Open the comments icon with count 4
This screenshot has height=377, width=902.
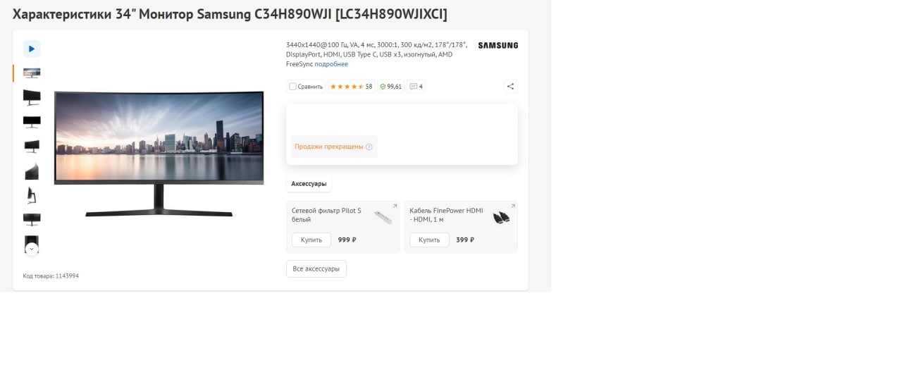pyautogui.click(x=416, y=87)
